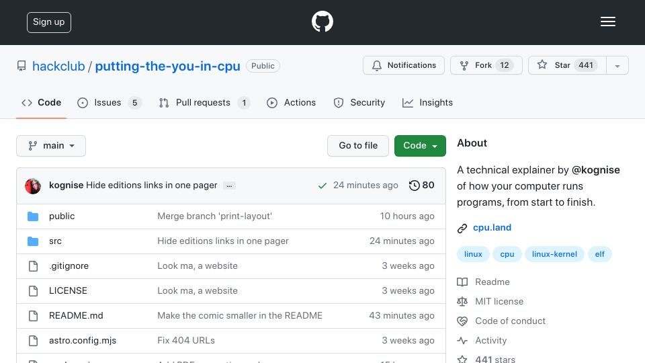Click the Activity pulse icon
This screenshot has width=645, height=363.
tap(462, 341)
